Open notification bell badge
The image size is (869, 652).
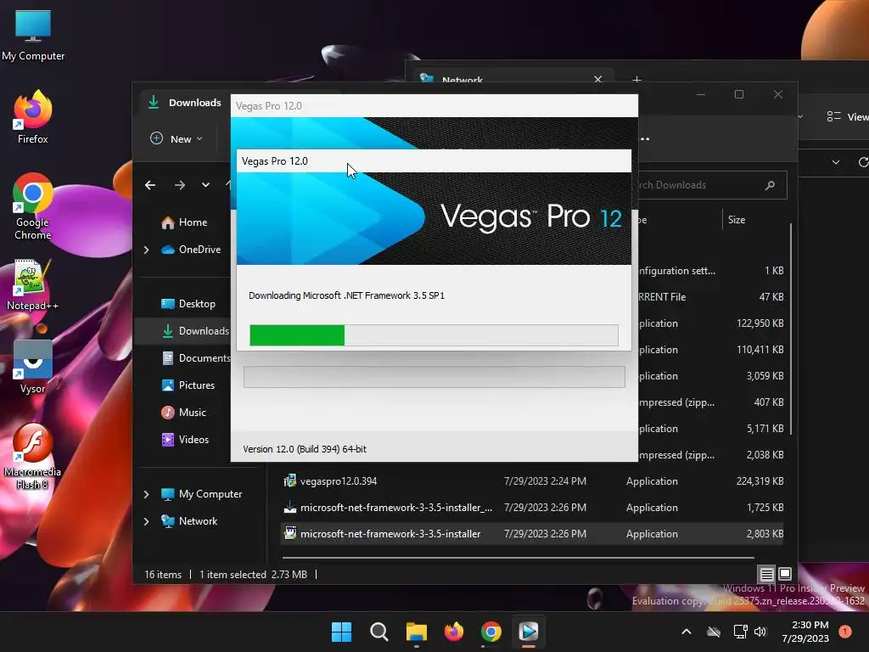(x=845, y=632)
